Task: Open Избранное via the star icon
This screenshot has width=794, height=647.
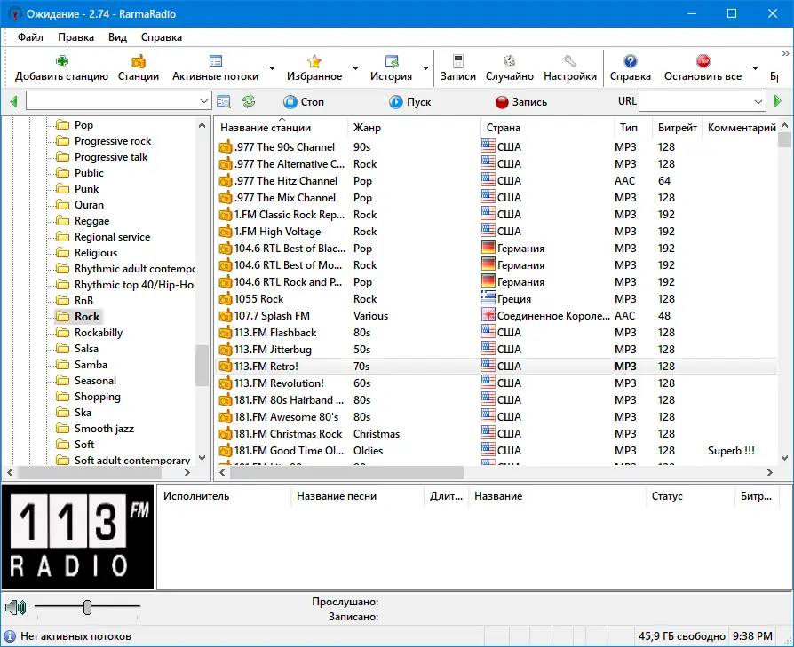Action: (x=314, y=59)
